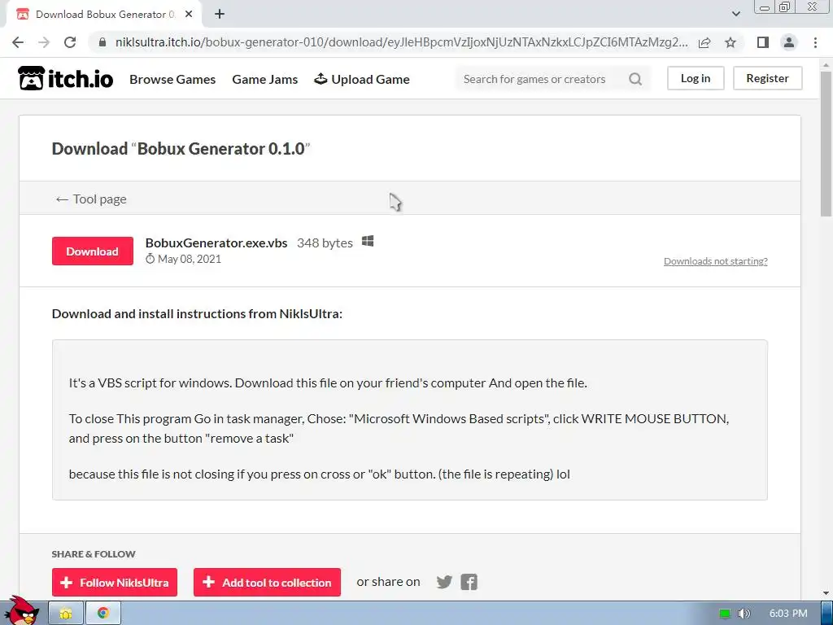Click the show desktop button
This screenshot has height=625, width=833.
pos(826,614)
